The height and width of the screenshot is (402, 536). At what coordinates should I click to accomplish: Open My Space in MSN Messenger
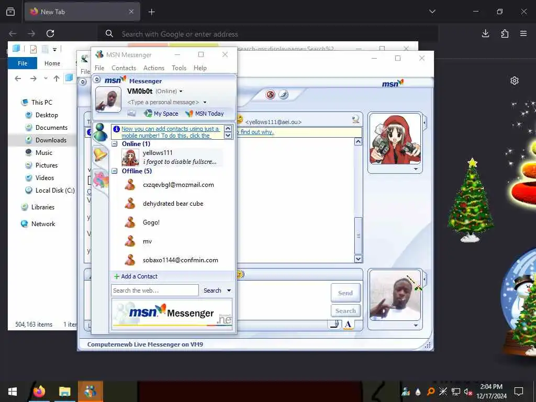[x=161, y=114]
